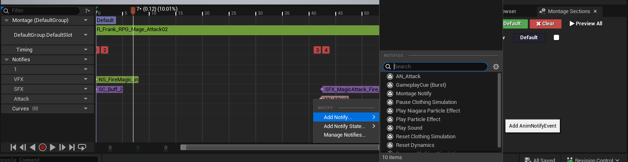Select the Default section marker on timeline
This screenshot has height=162, width=628.
pos(106,20)
